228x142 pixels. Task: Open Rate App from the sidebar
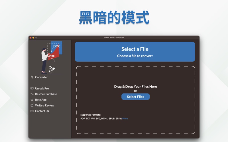[x=41, y=100]
